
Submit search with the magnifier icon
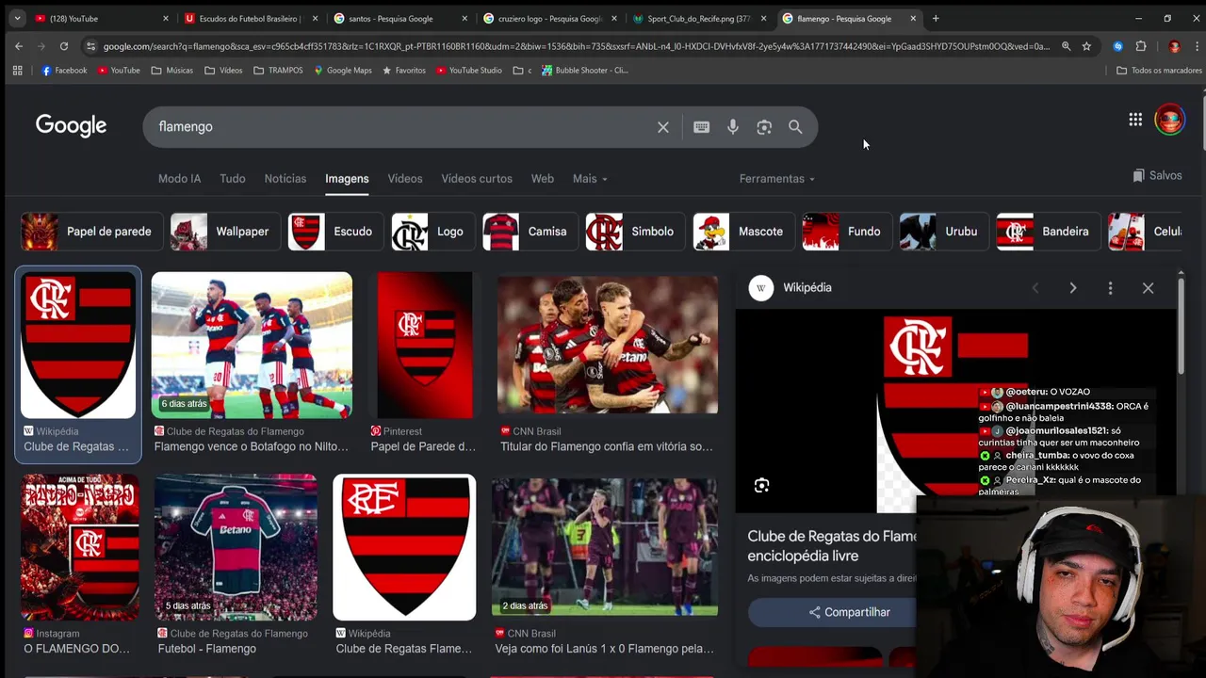pos(795,127)
